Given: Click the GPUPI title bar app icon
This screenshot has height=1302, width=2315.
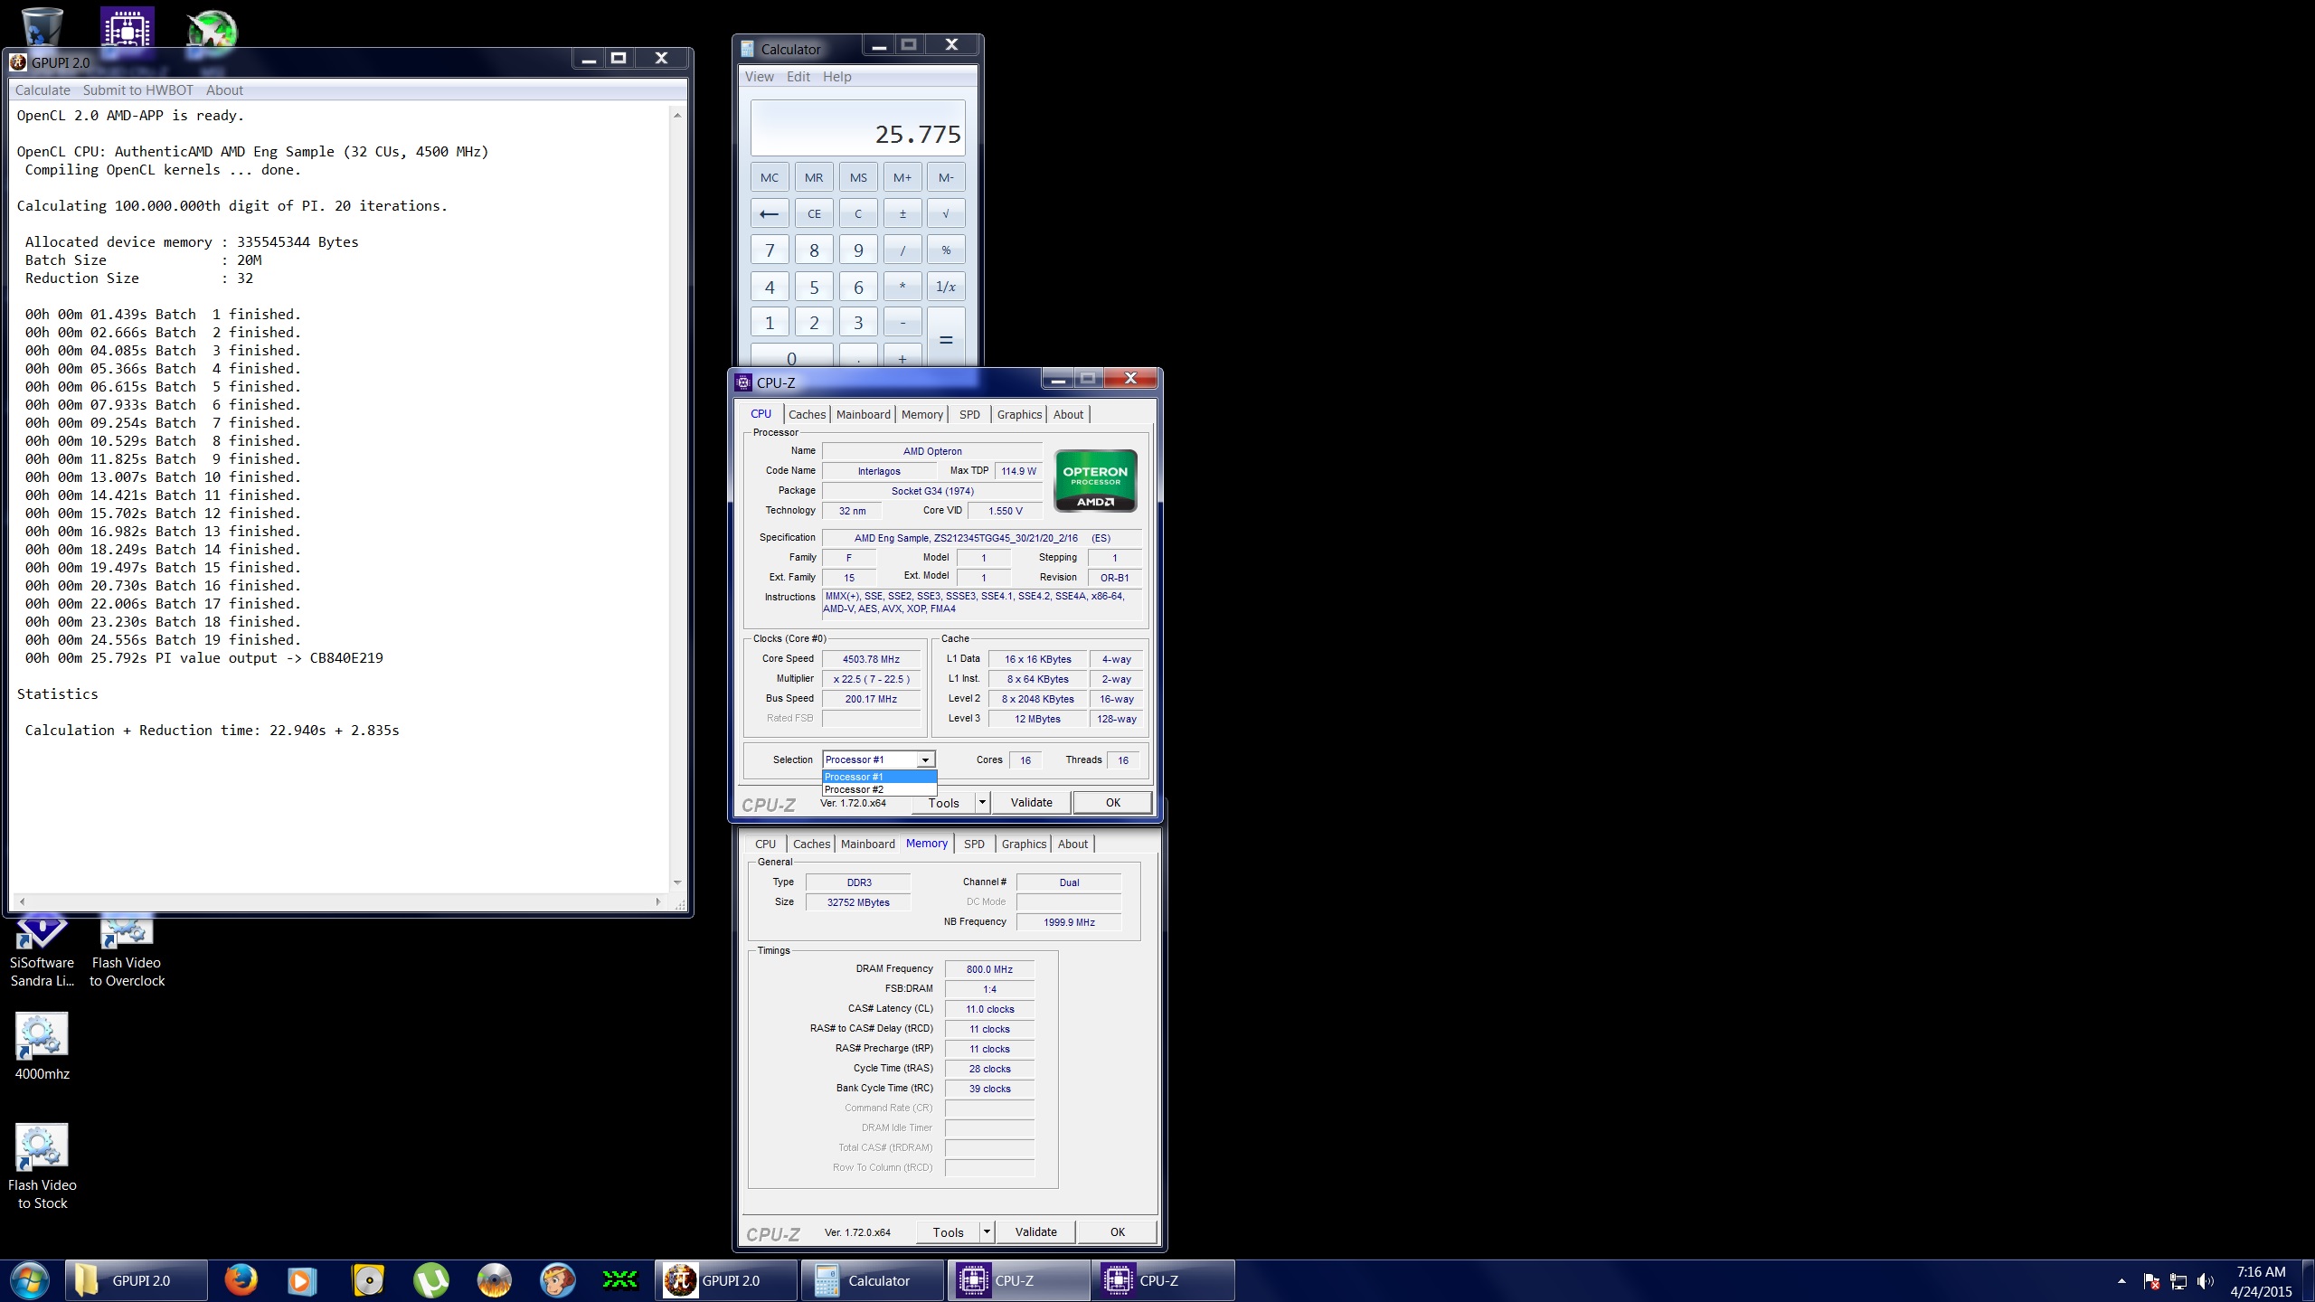Looking at the screenshot, I should click(x=18, y=62).
